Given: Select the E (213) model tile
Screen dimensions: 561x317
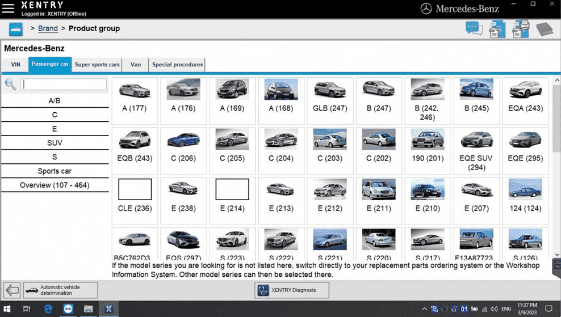Looking at the screenshot, I should pos(281,201).
